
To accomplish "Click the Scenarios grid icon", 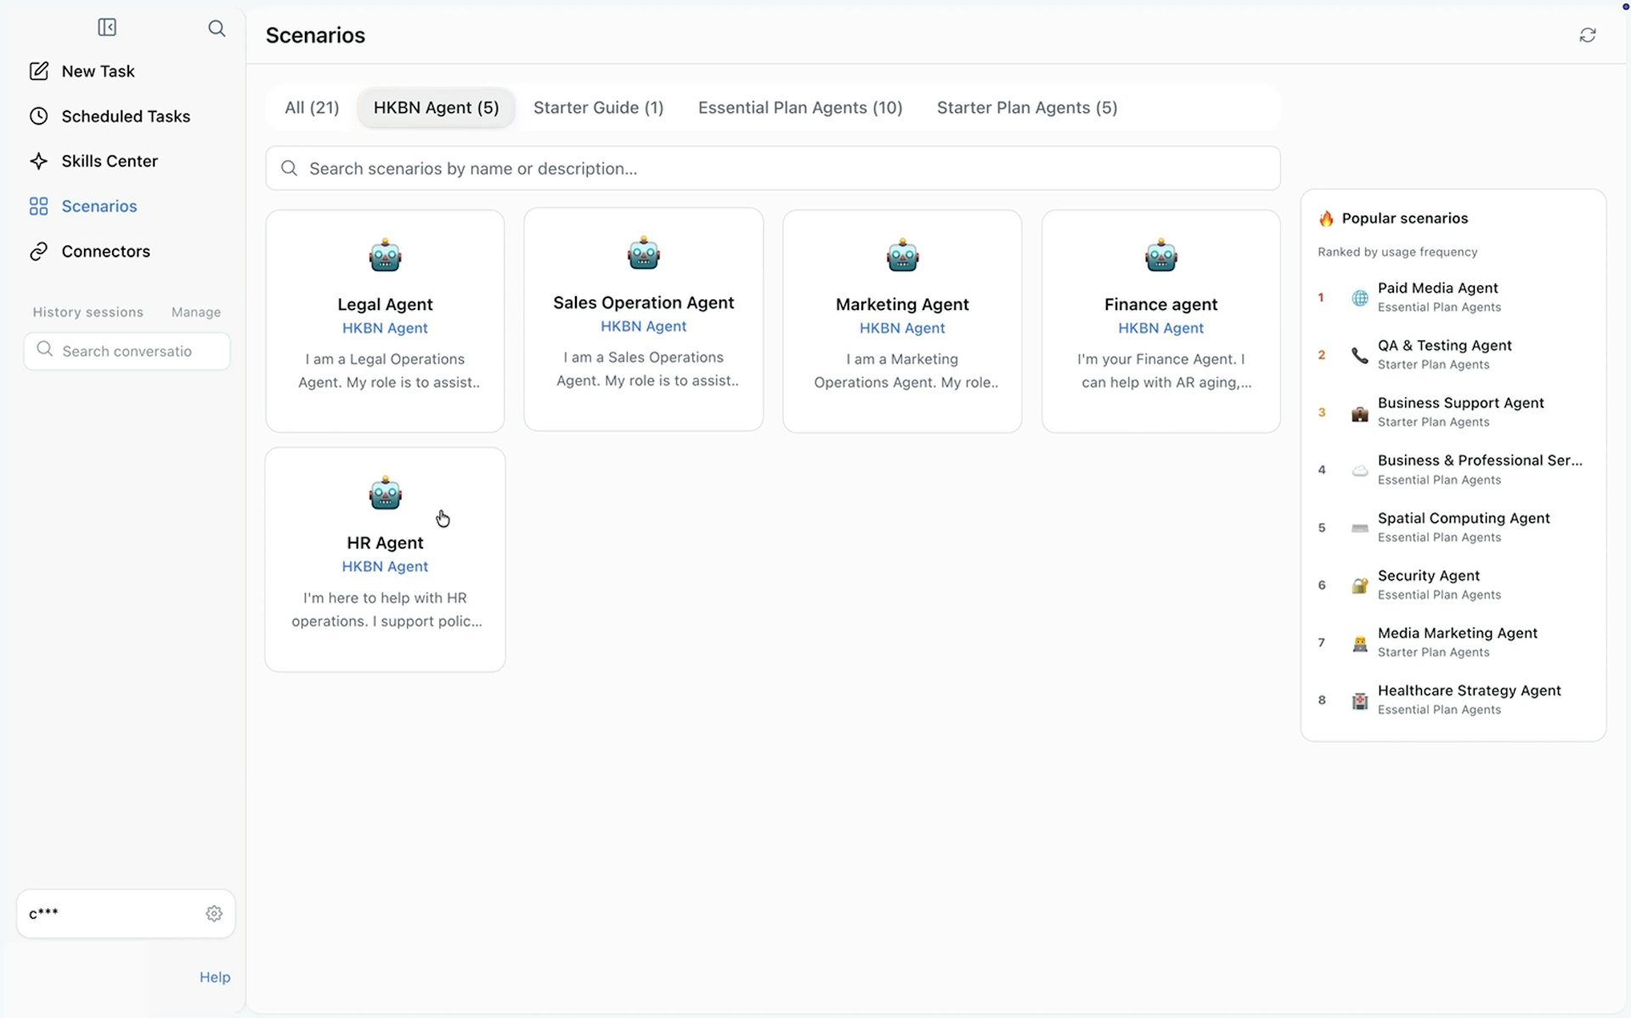I will (39, 206).
